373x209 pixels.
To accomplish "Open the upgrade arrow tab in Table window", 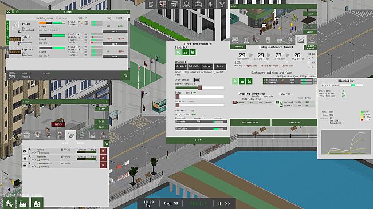I will tap(49, 135).
